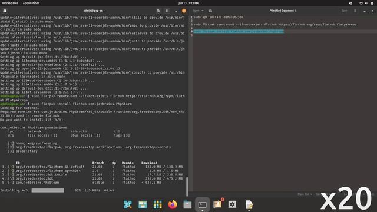The image size is (377, 212).
Task: Open Settings gear from the dock
Action: [232, 204]
